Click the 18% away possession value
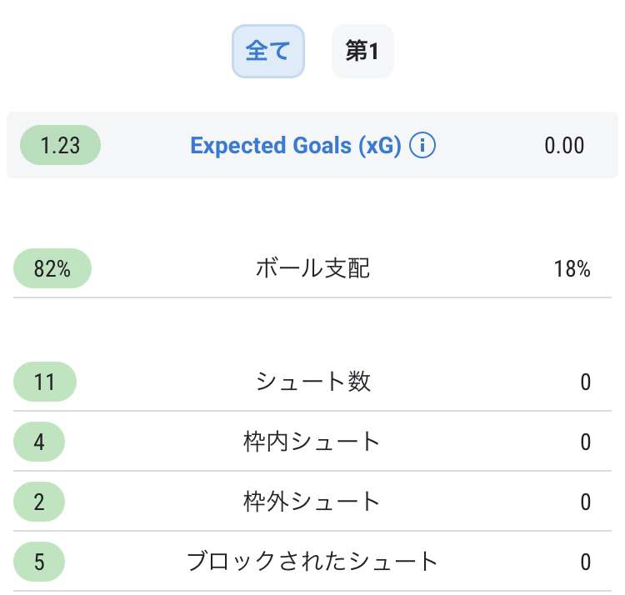 click(x=572, y=269)
